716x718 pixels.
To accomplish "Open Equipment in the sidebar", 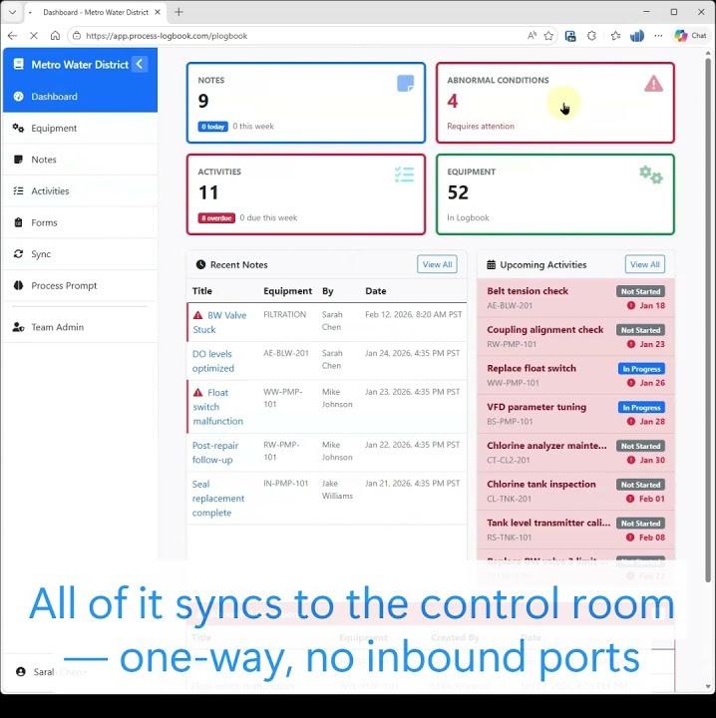I will (80, 129).
